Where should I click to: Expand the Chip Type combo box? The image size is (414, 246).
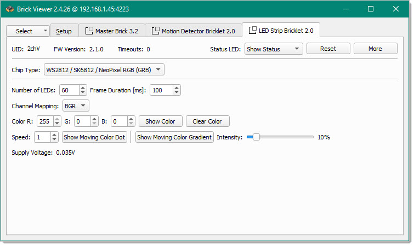coord(104,70)
